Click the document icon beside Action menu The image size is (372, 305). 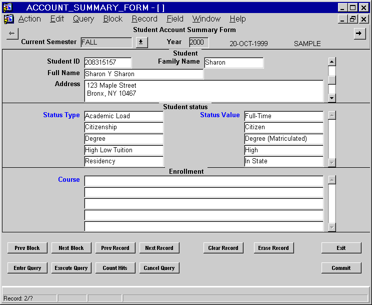[8, 19]
